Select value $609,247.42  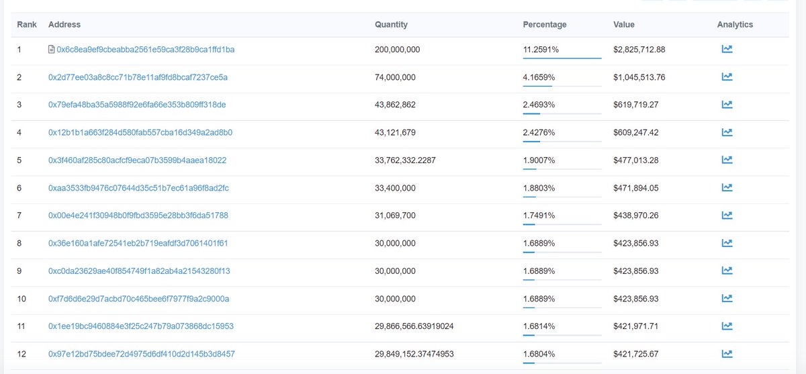point(636,132)
